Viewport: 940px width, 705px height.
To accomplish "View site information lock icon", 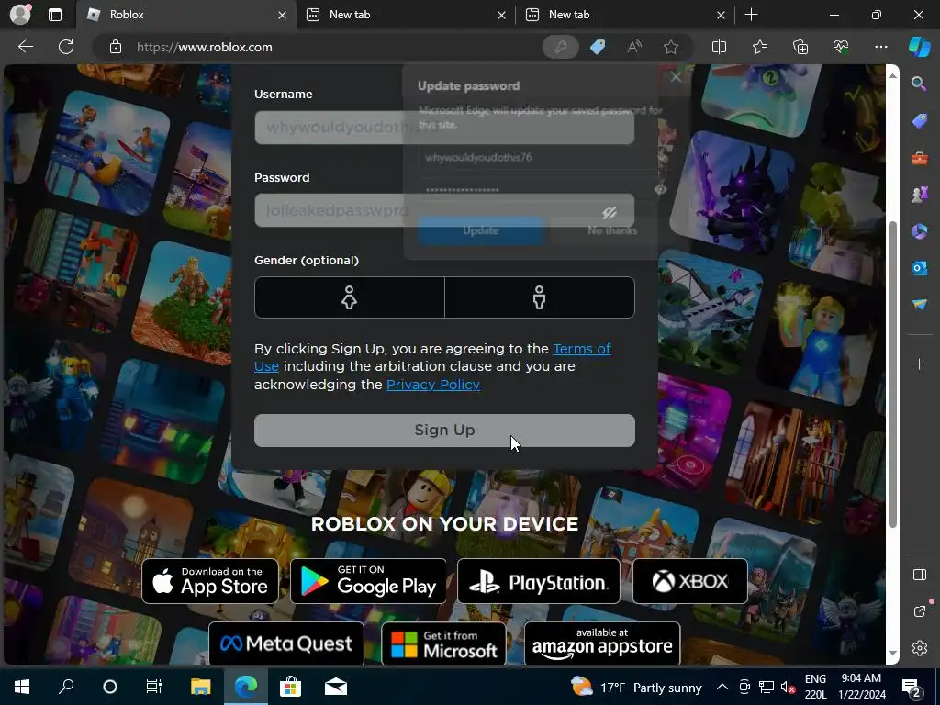I will [116, 47].
